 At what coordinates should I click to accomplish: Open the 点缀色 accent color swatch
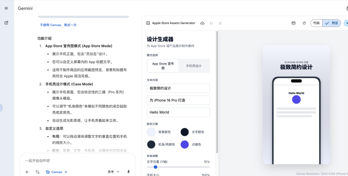pos(184,144)
